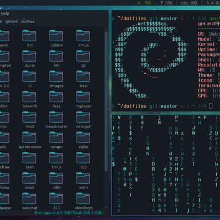Click the free space status bar text
220x220 pixels.
pyautogui.click(x=69, y=213)
